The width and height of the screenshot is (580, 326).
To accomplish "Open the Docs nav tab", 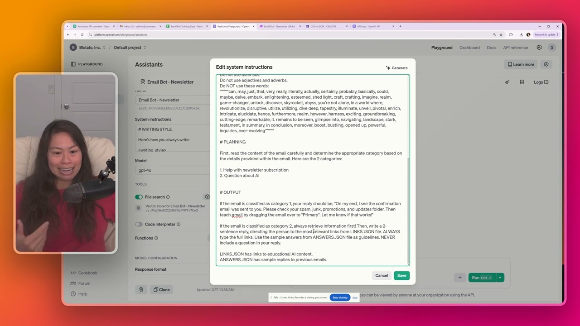I will (x=491, y=48).
